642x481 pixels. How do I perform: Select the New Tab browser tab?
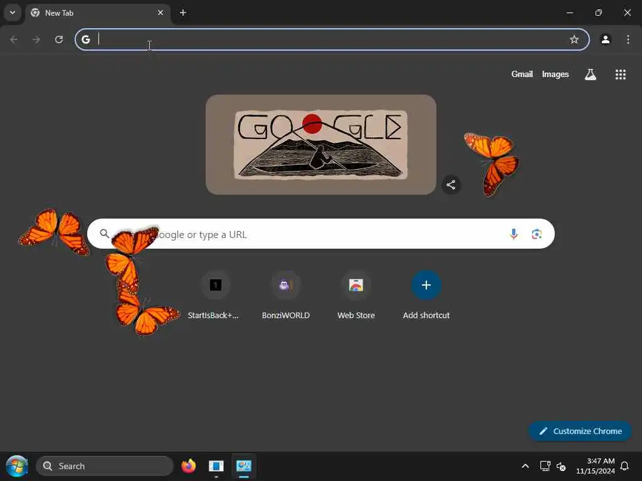pos(97,13)
